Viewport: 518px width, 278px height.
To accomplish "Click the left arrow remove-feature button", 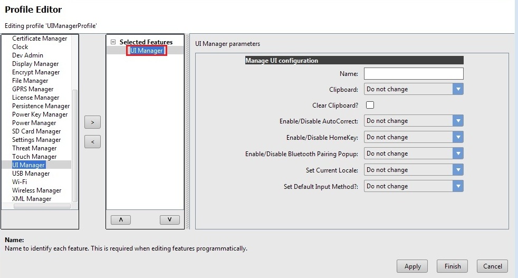I will (x=92, y=142).
